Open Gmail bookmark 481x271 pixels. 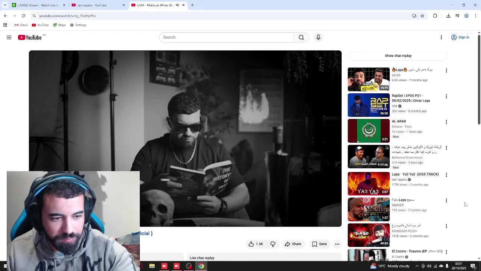tap(21, 25)
